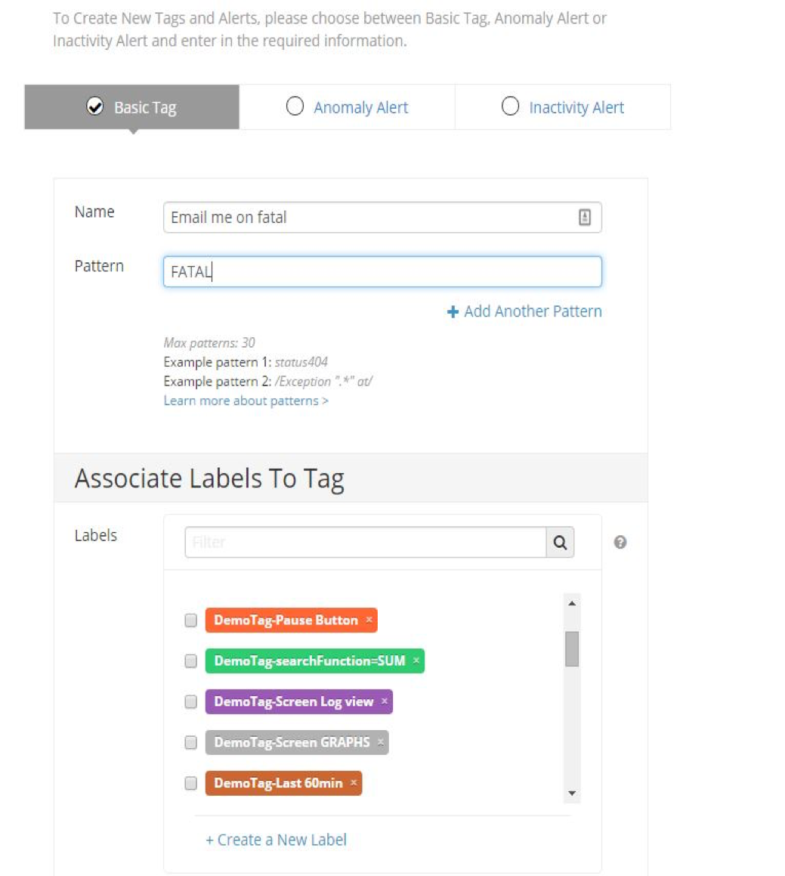Click x on DemoTag-Last 60min label
Viewport: 785px width, 876px height.
(354, 783)
